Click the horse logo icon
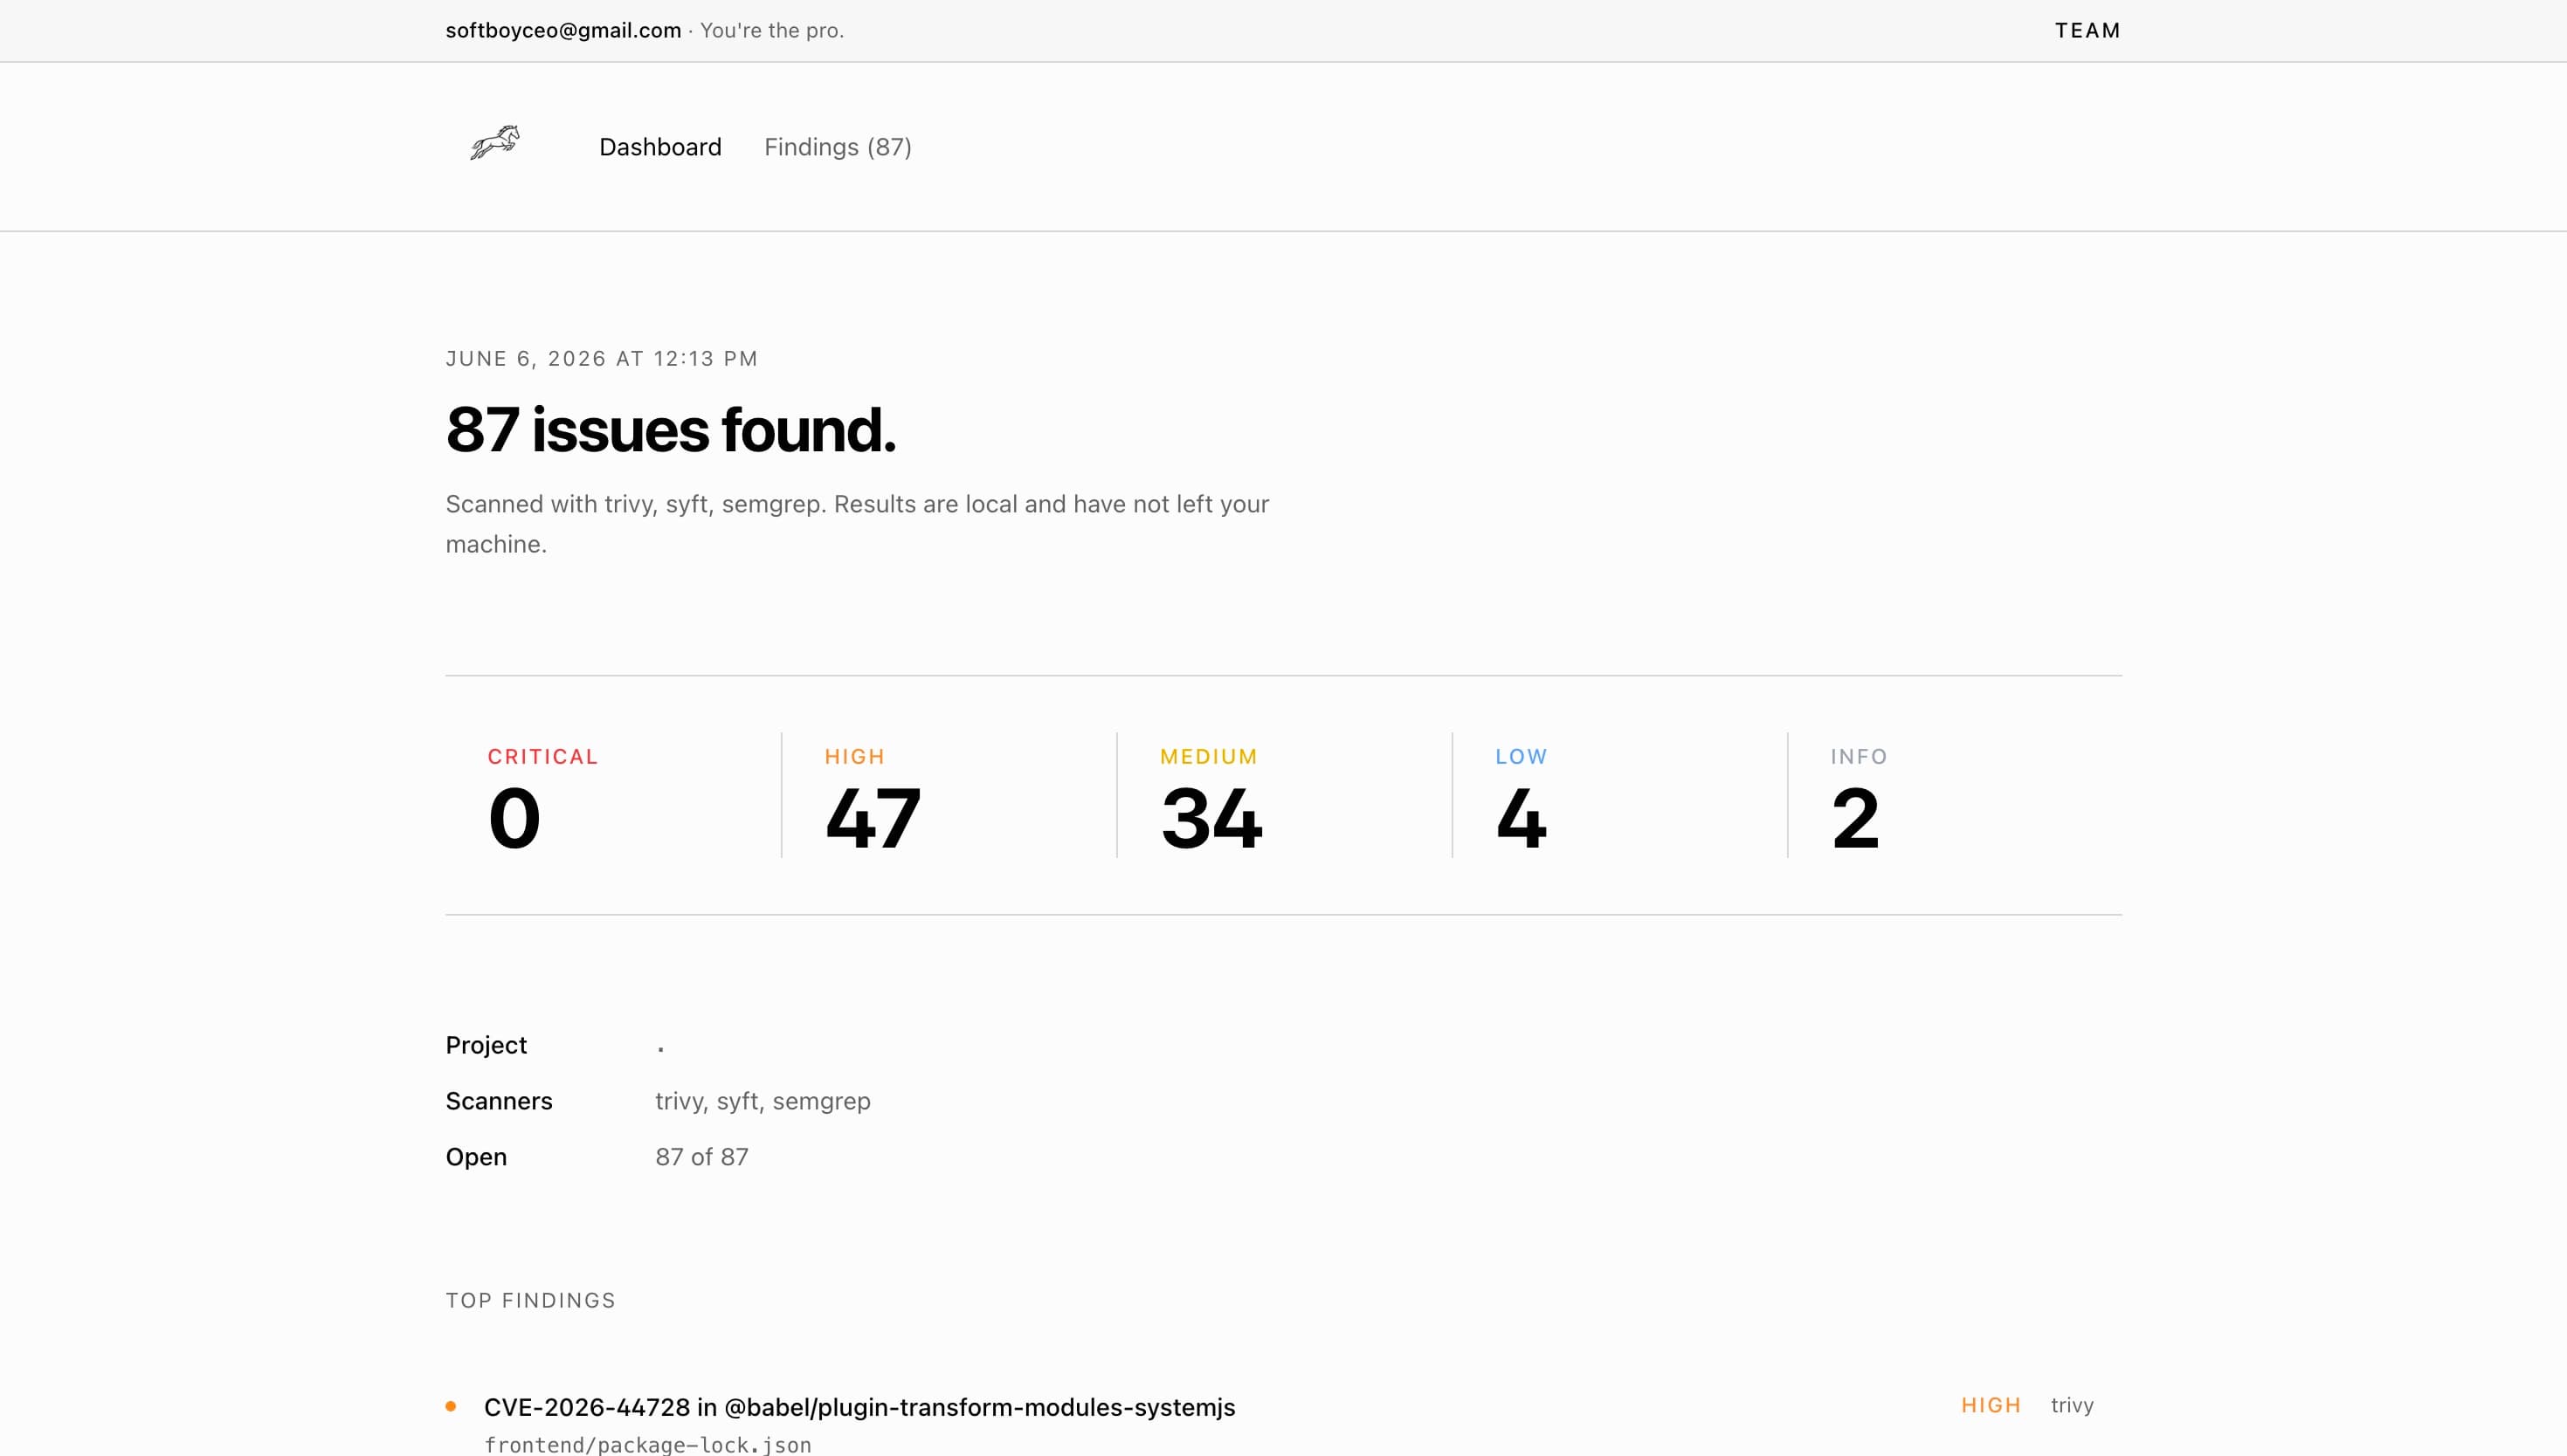The height and width of the screenshot is (1456, 2567). (495, 143)
